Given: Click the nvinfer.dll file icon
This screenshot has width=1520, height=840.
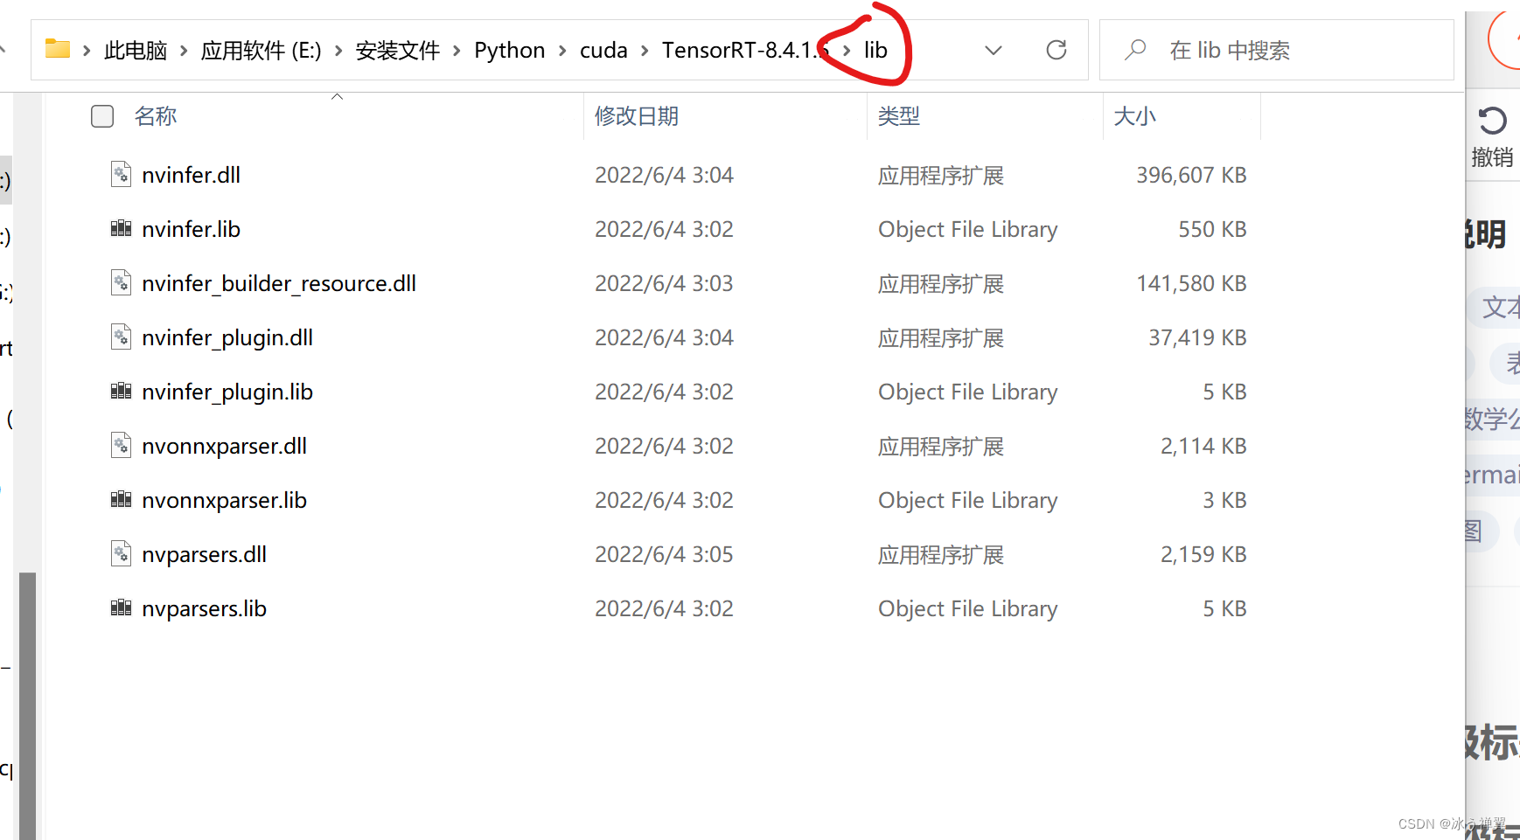Looking at the screenshot, I should click(x=121, y=175).
